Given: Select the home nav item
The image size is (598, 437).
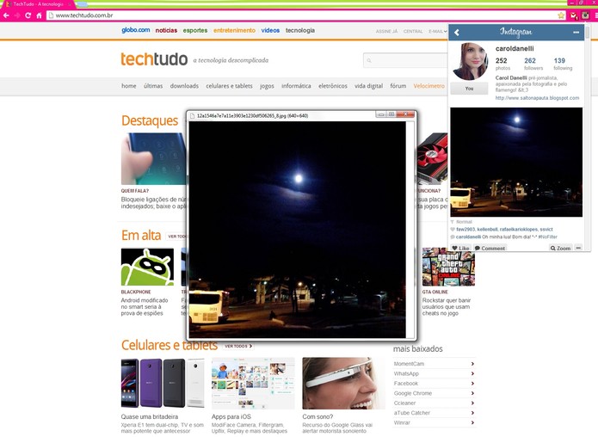Looking at the screenshot, I should tap(128, 86).
